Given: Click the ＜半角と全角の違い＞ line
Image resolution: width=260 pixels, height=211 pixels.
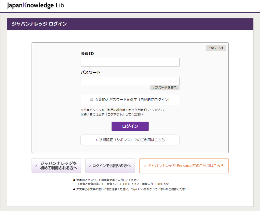Looking at the screenshot, I should click(123, 184).
